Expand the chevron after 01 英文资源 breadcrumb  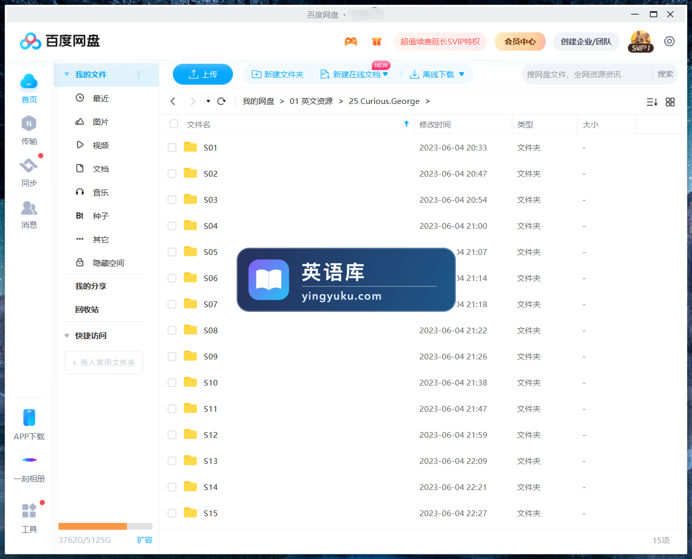tap(341, 101)
